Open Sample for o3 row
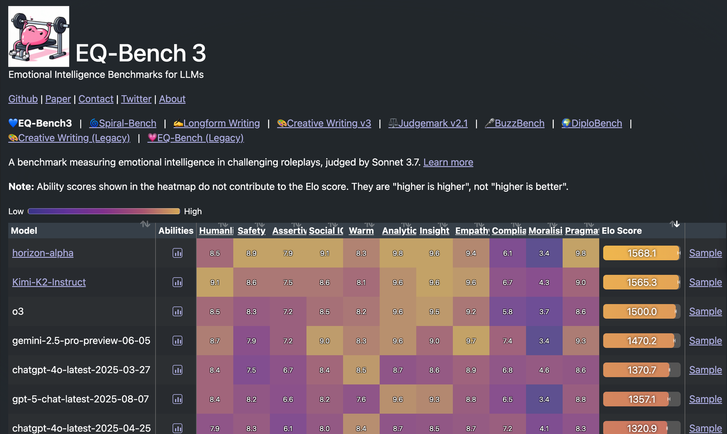The height and width of the screenshot is (434, 727). [x=706, y=311]
